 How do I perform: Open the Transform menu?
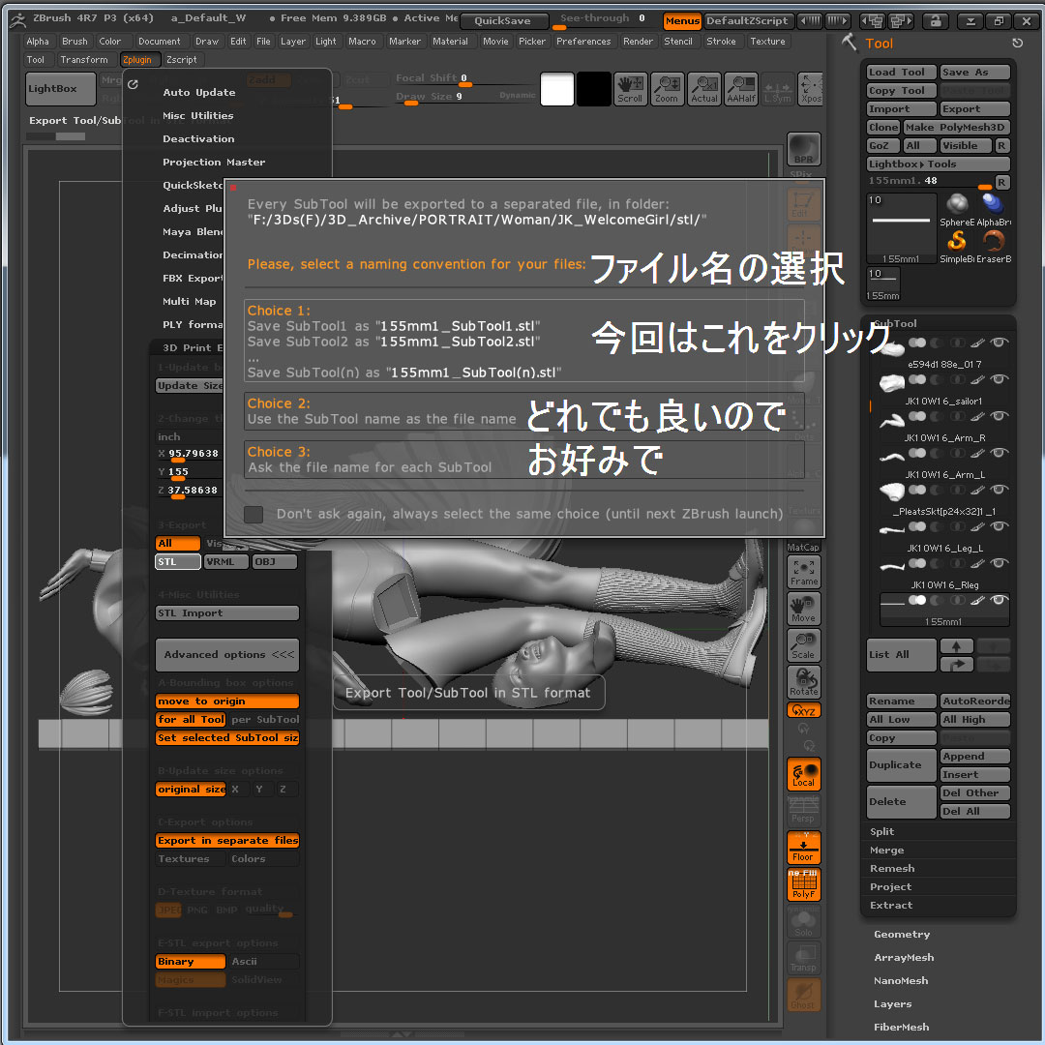tap(84, 60)
